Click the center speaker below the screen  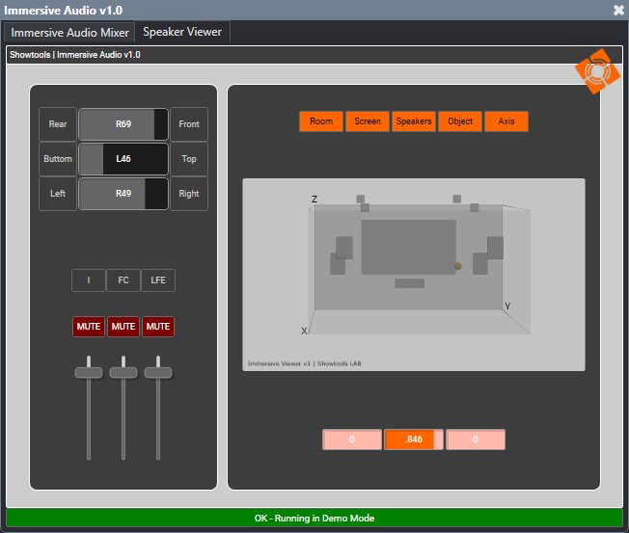pyautogui.click(x=409, y=283)
